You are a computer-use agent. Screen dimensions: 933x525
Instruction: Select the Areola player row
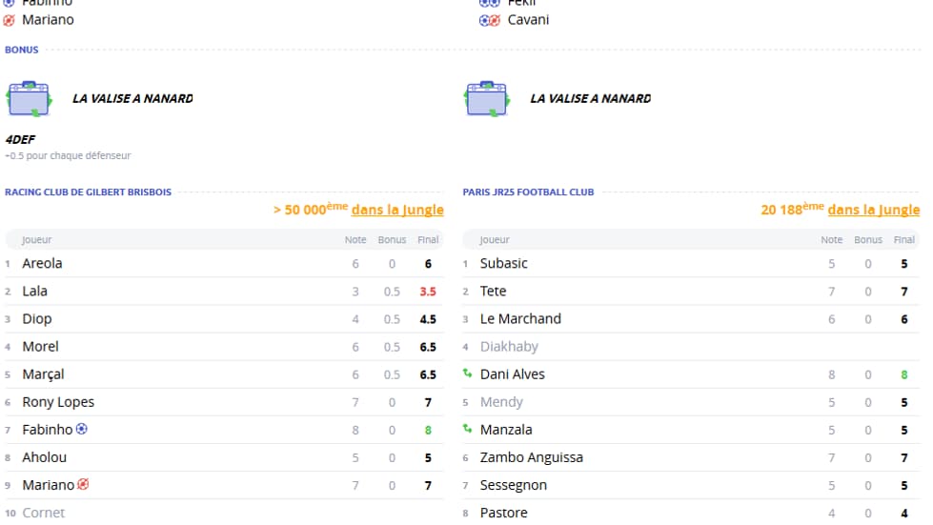coord(43,263)
